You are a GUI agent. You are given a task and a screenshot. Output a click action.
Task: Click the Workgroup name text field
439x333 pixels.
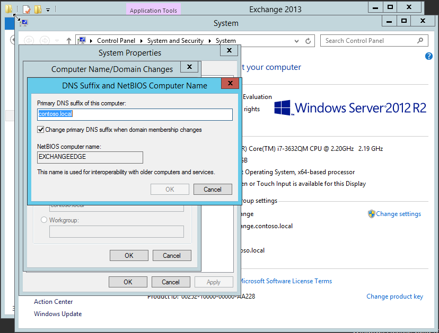coord(117,231)
